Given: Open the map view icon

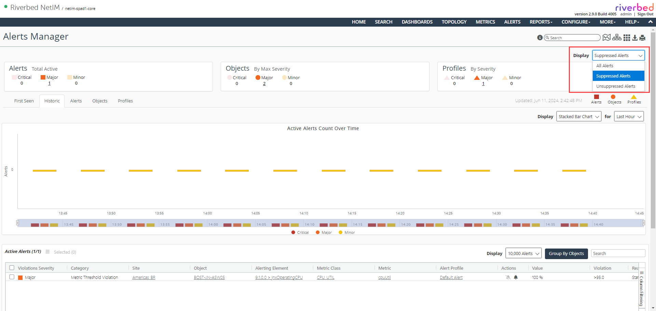Looking at the screenshot, I should (606, 38).
